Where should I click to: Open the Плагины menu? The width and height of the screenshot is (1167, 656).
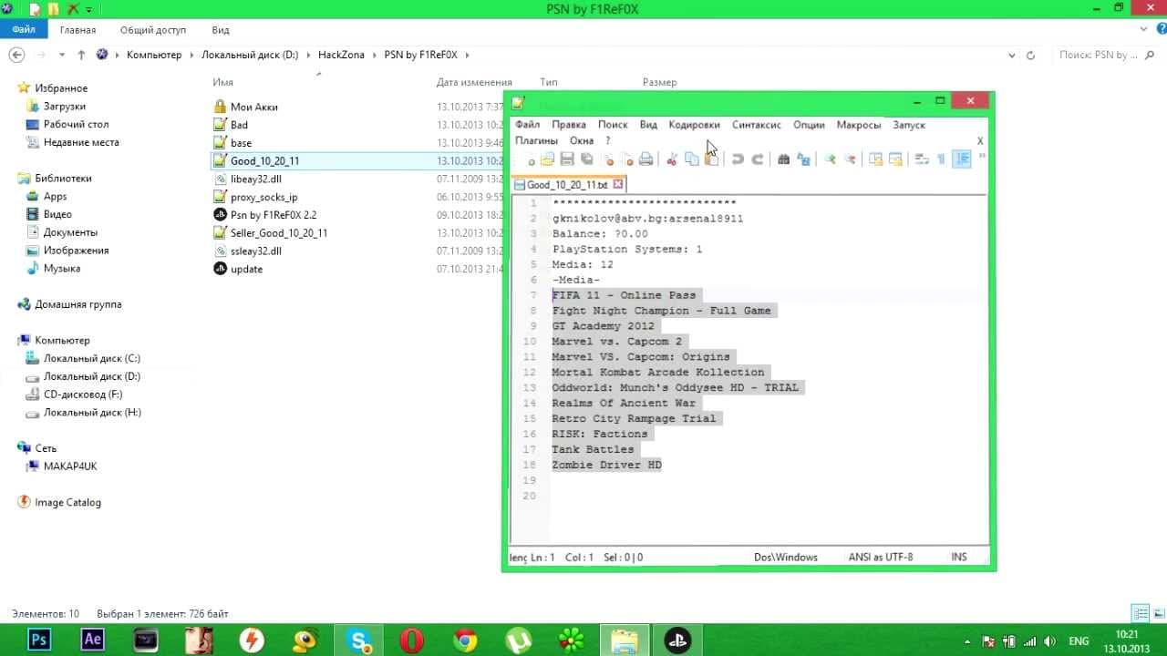(x=536, y=141)
